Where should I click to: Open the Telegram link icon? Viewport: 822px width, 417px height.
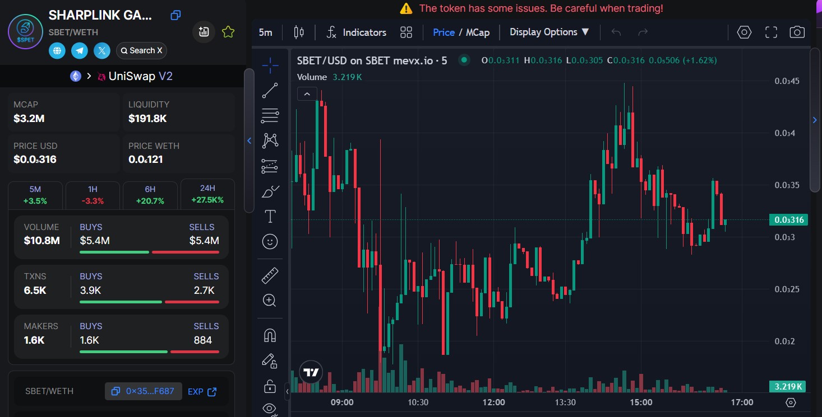click(x=80, y=51)
